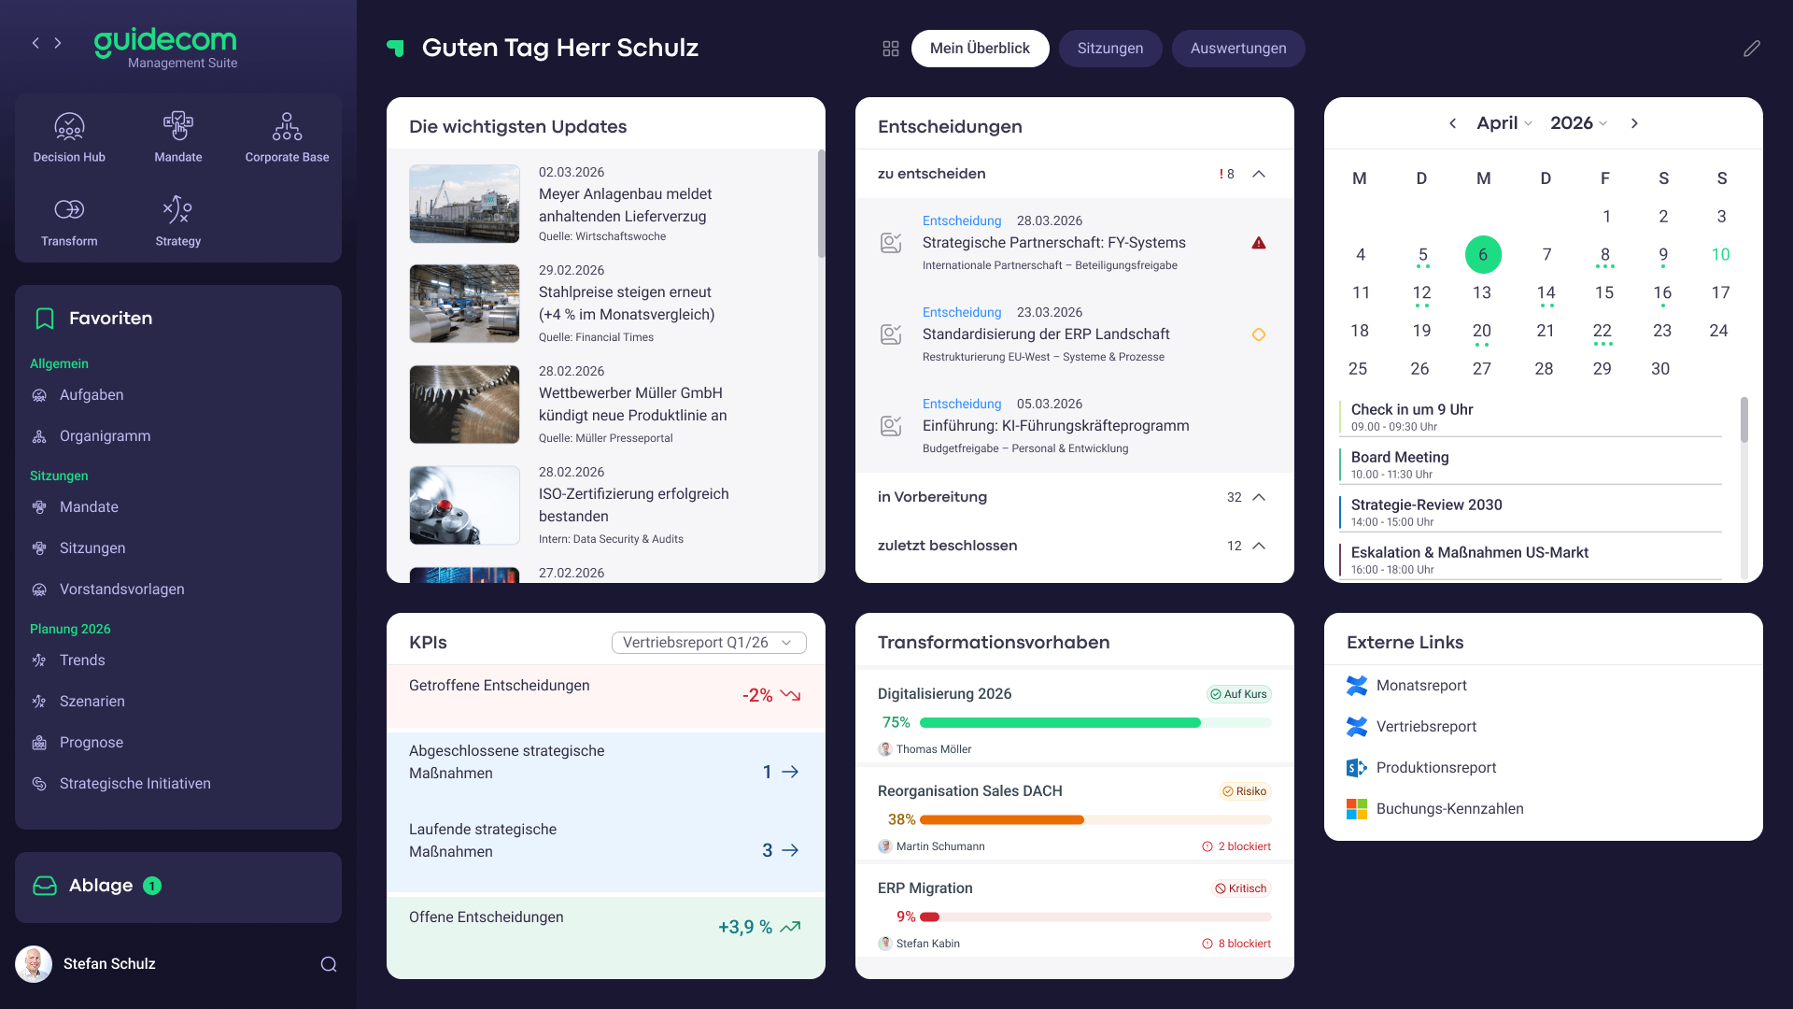Open the search via magnifier next to Stefan Schulz
Screen dimensions: 1793x1009
click(x=327, y=963)
